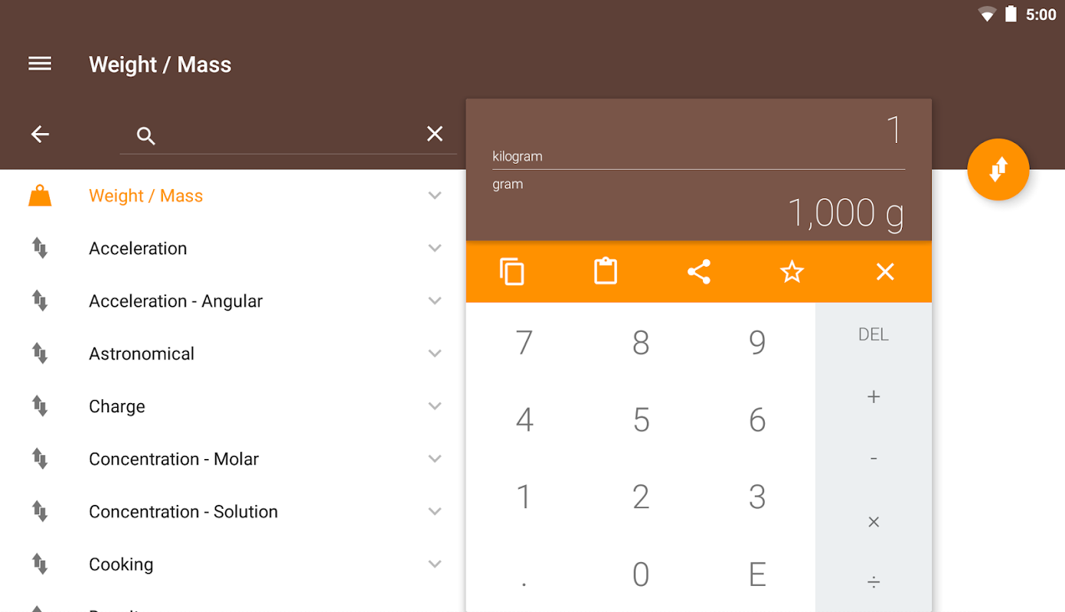Screen dimensions: 1065x612
Task: Tap the E exponent key
Action: pyautogui.click(x=757, y=574)
